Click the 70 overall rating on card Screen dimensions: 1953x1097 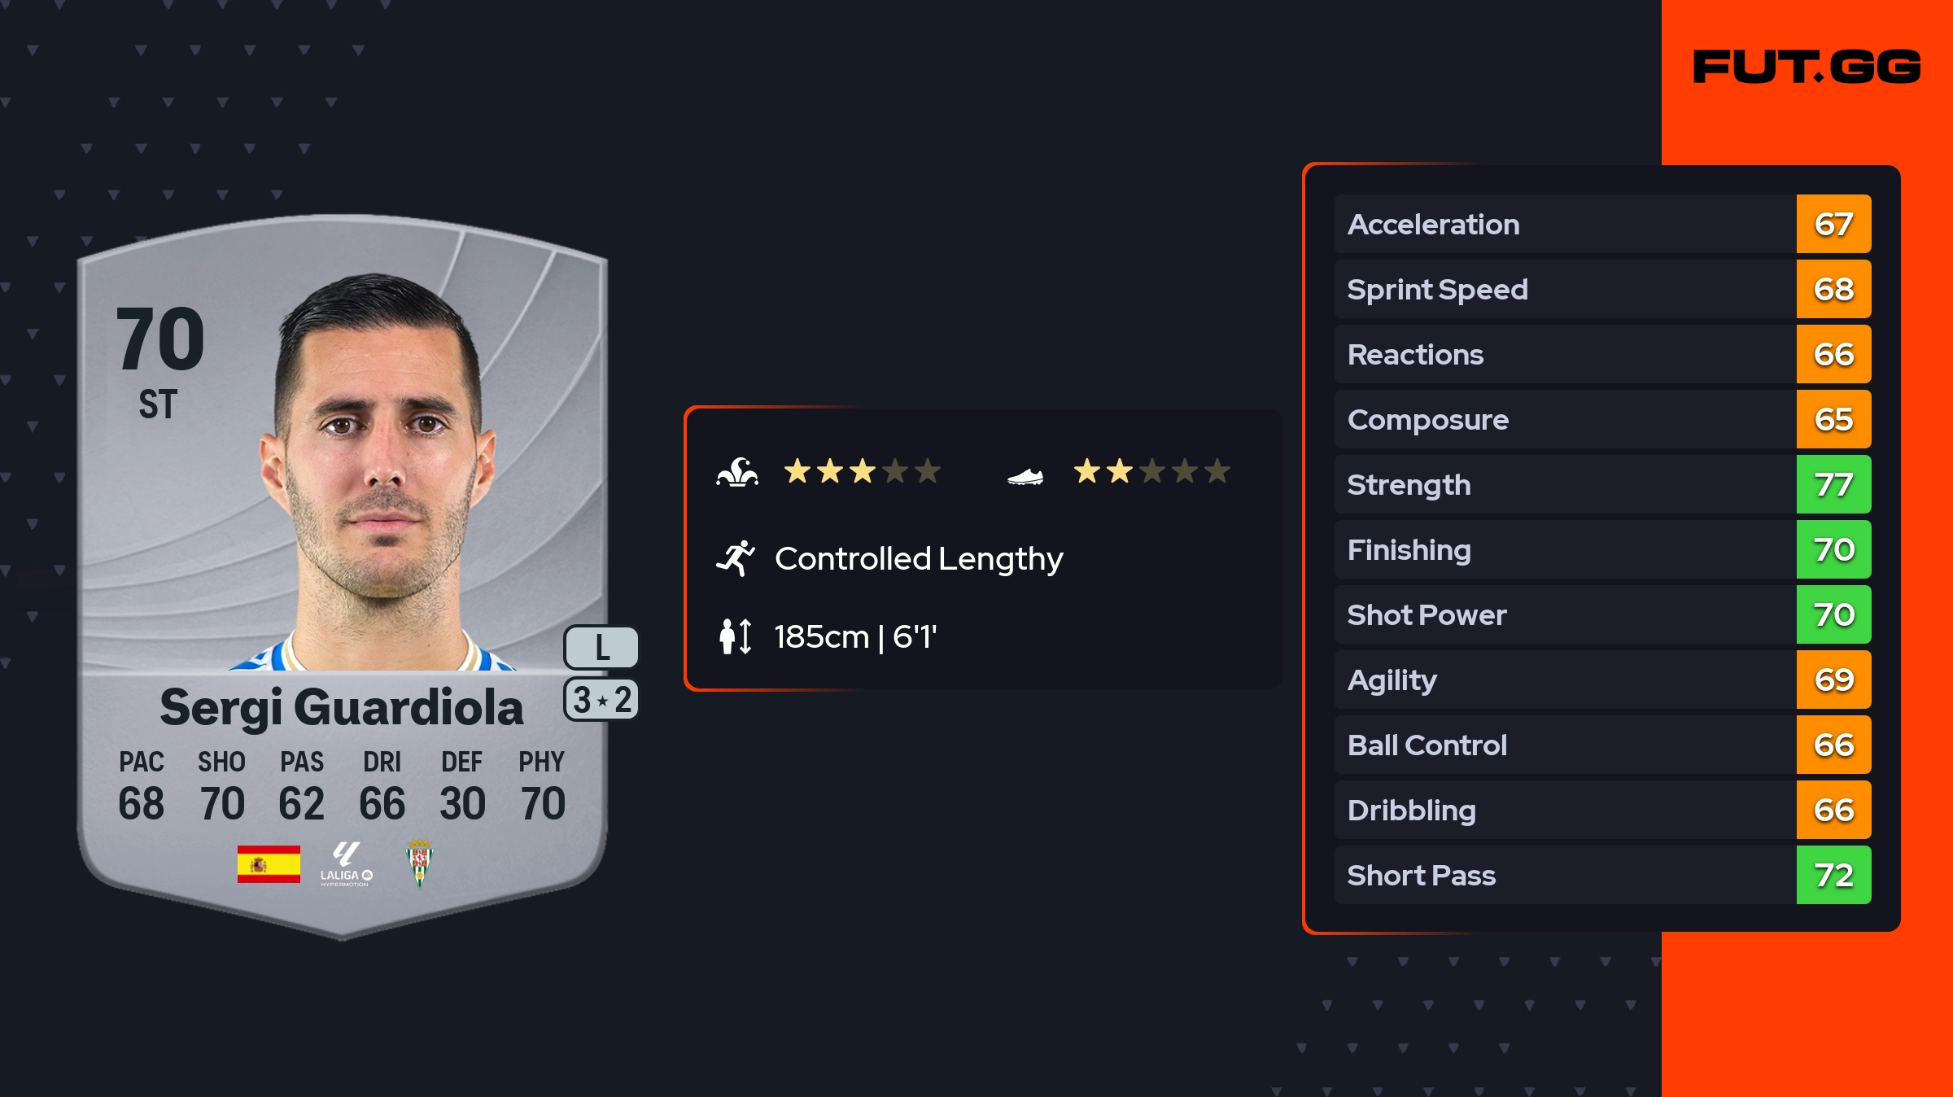(160, 339)
